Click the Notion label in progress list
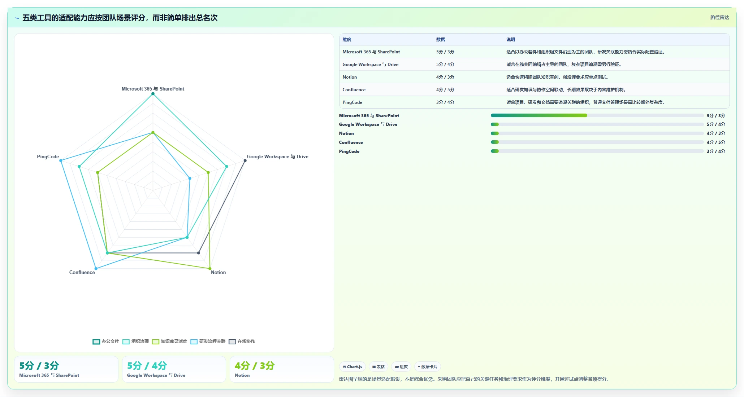The width and height of the screenshot is (744, 397). (346, 133)
